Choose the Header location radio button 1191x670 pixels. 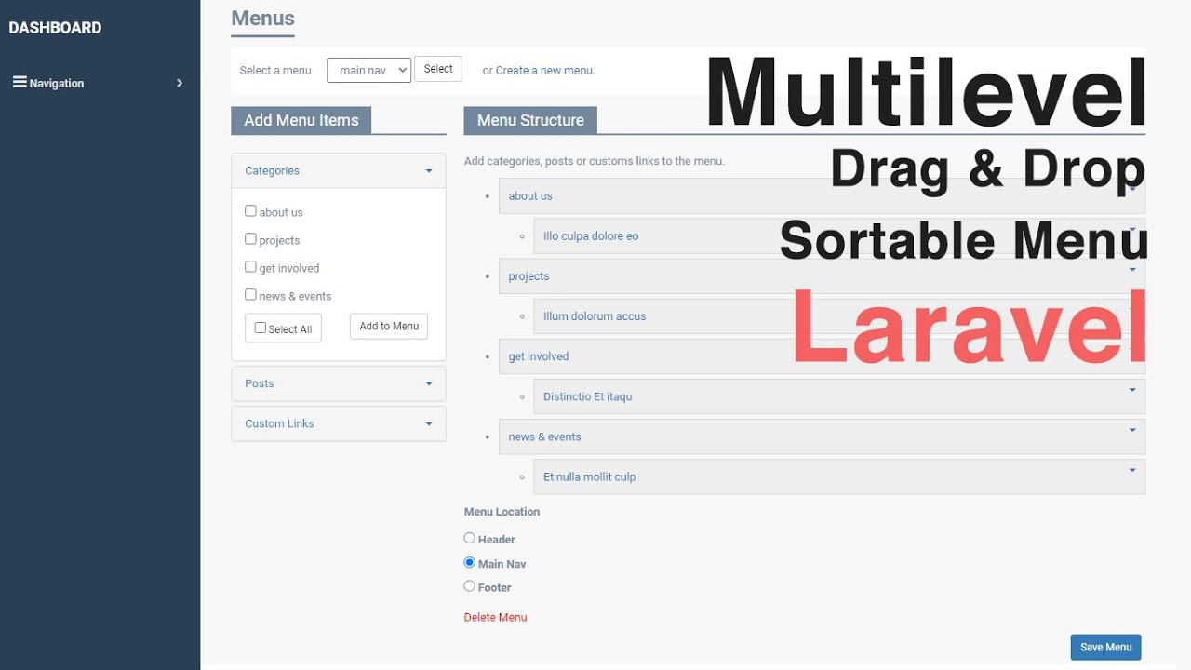470,538
